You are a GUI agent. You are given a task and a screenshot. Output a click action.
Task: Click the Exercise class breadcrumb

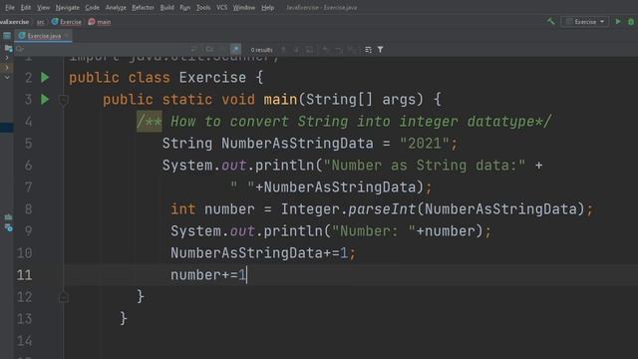point(67,22)
